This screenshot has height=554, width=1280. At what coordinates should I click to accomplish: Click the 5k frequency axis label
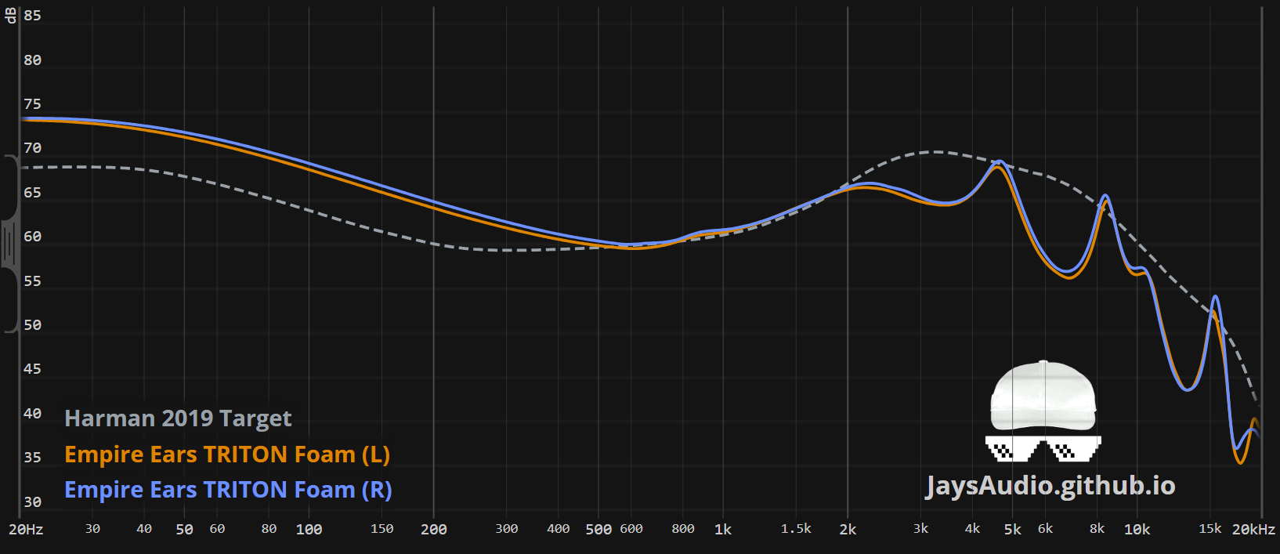point(1013,530)
